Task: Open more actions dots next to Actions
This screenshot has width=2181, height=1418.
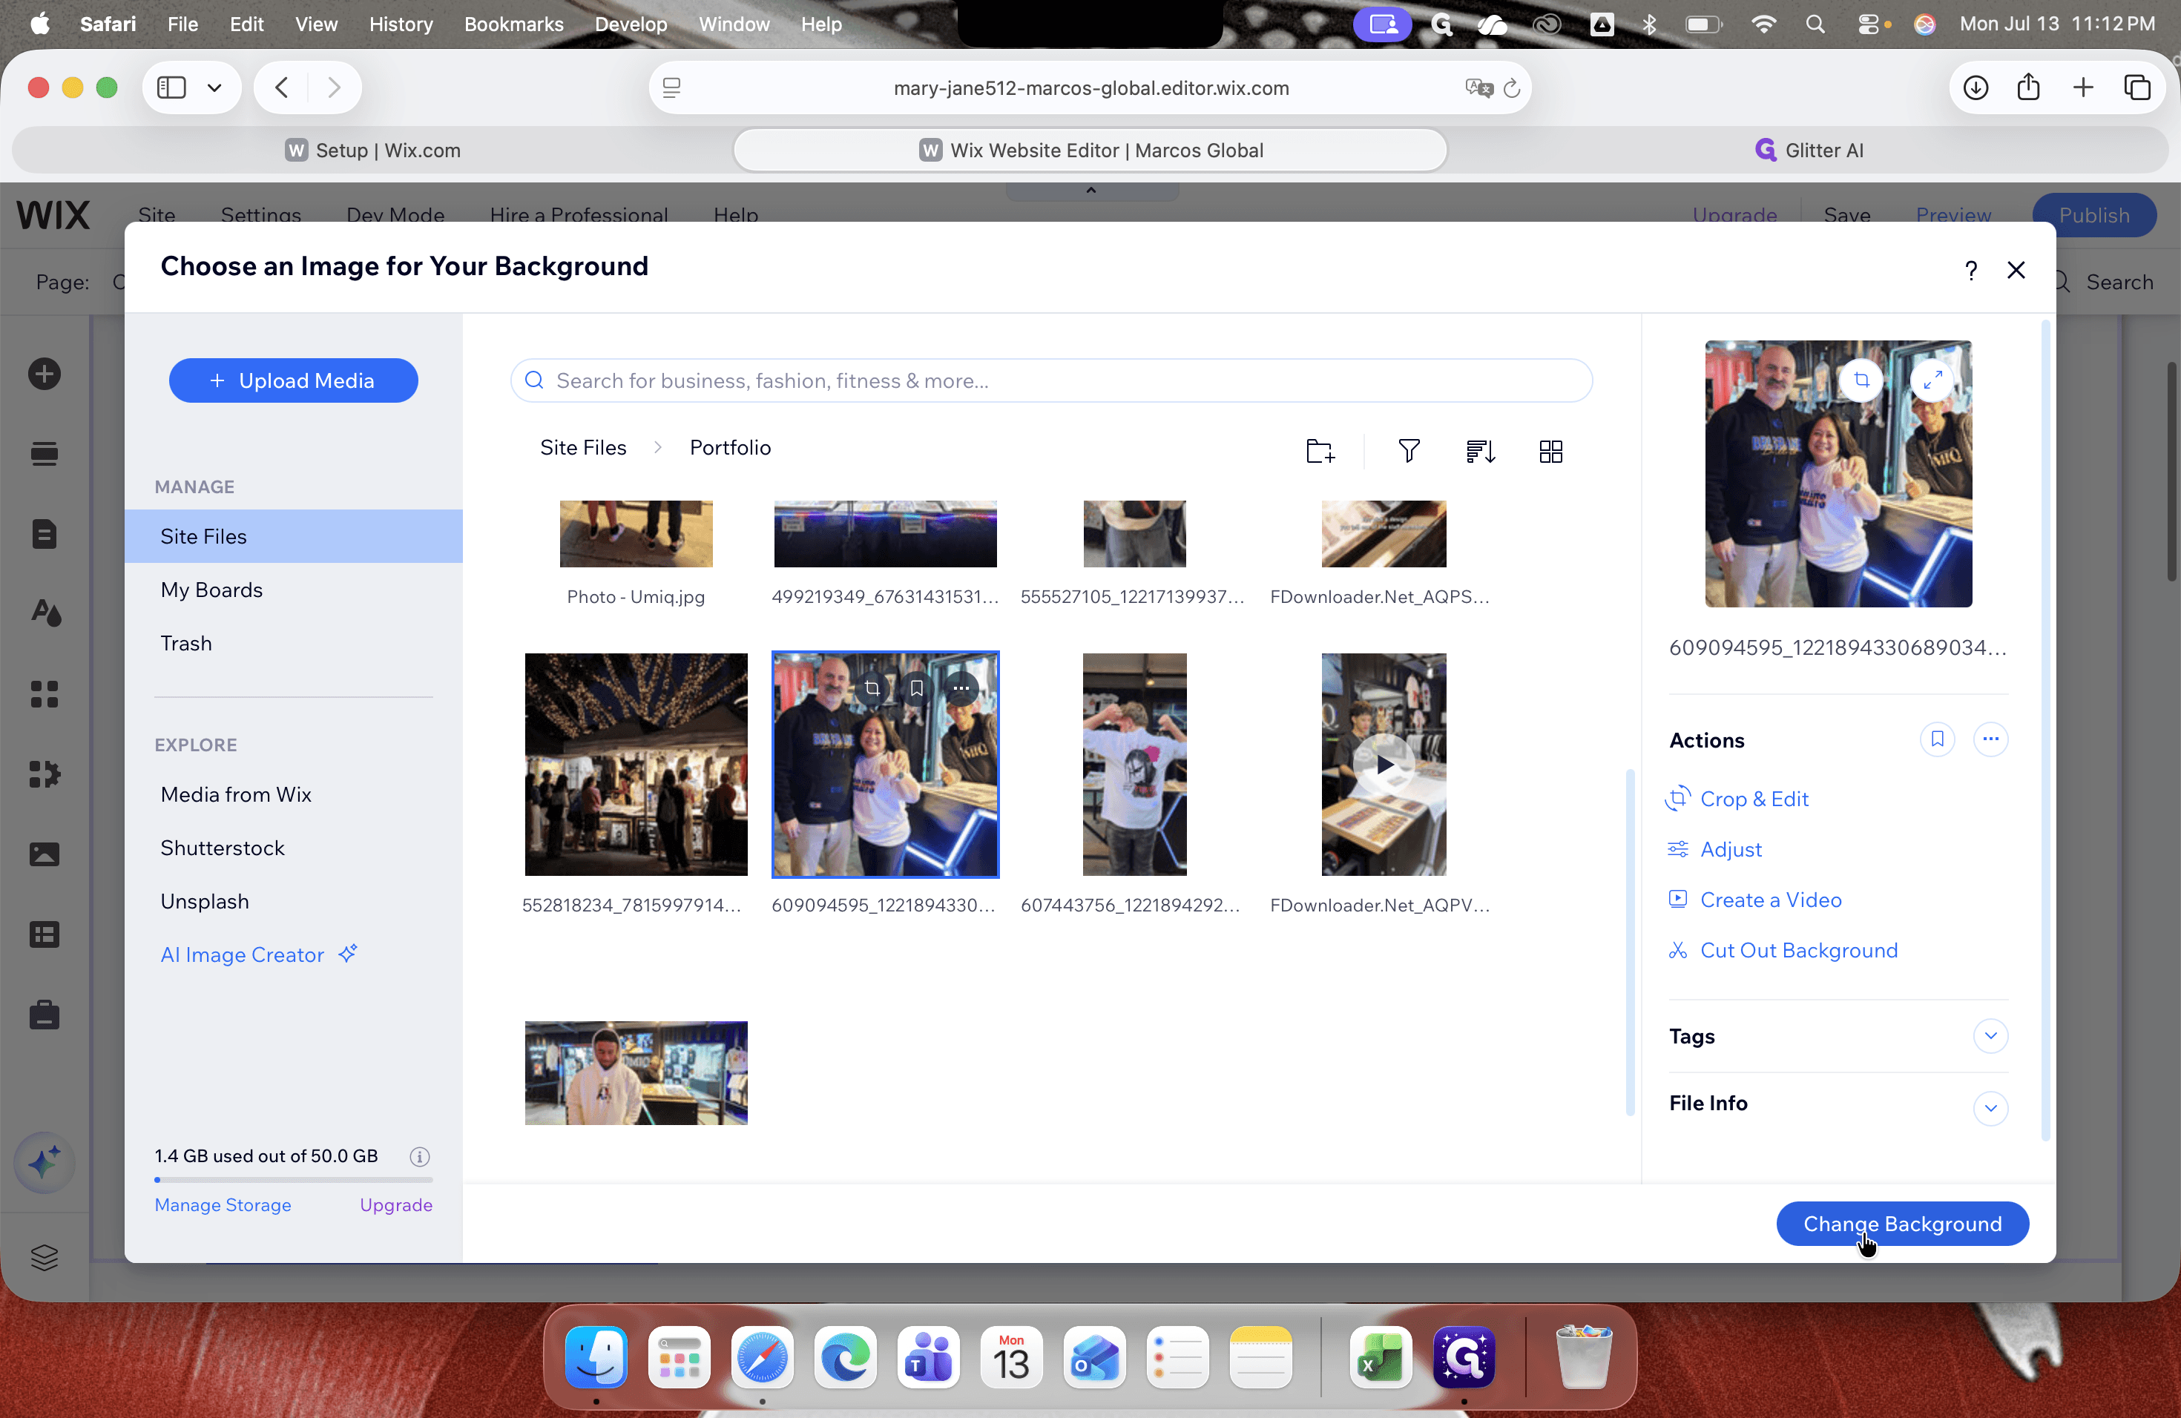Action: [x=1990, y=739]
